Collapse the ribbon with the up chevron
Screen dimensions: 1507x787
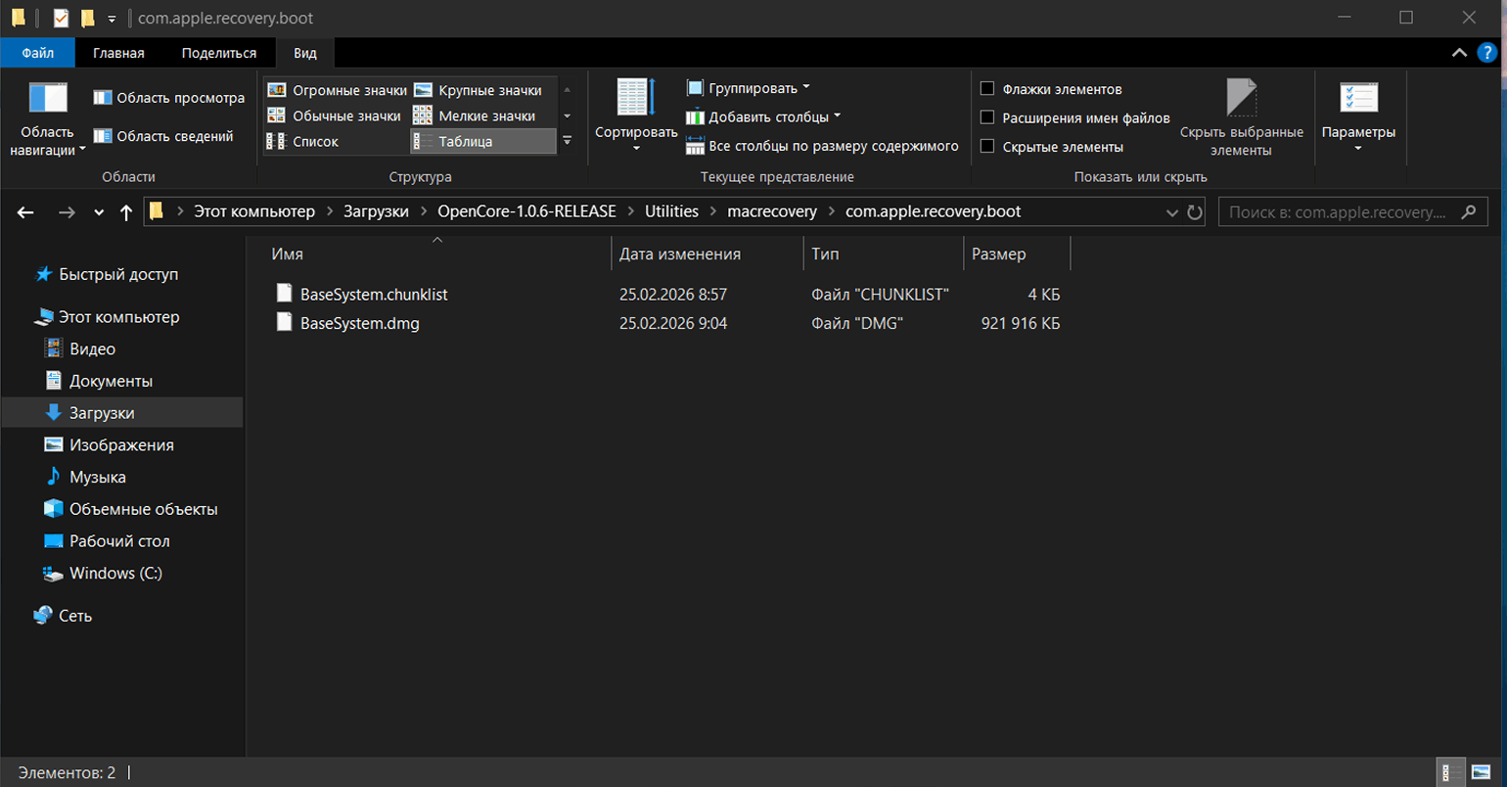pos(1459,53)
